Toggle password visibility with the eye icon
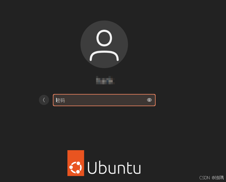 tap(149, 100)
